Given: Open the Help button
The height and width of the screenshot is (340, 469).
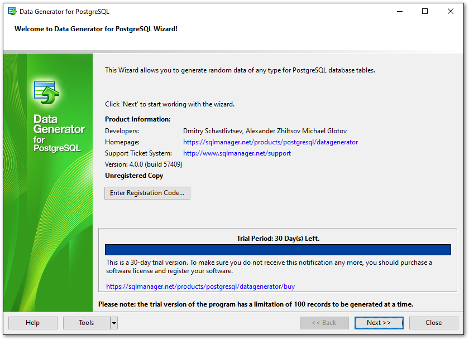Looking at the screenshot, I should 32,323.
